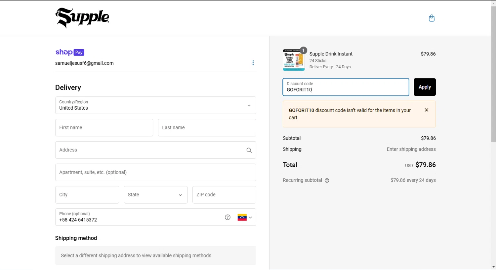This screenshot has width=496, height=270.
Task: Focus the Last name input
Action: pos(207,128)
